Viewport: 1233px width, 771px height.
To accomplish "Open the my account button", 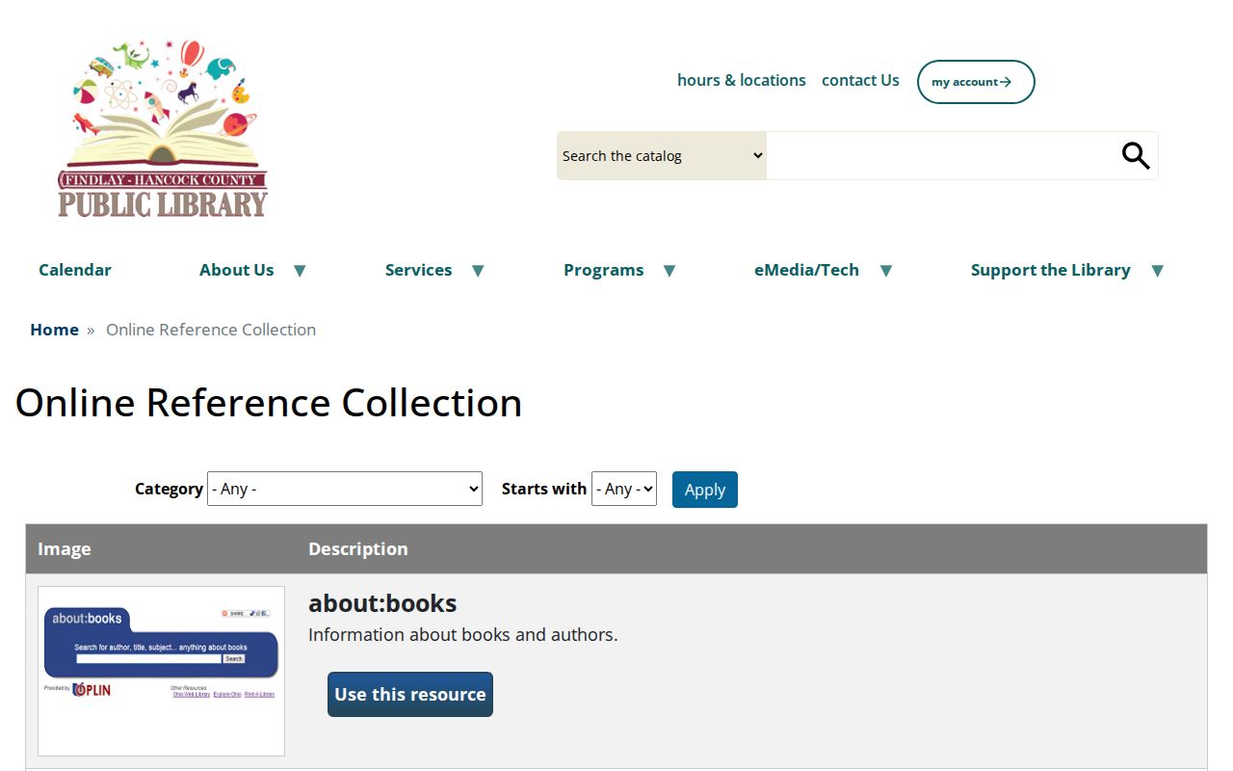I will coord(976,82).
